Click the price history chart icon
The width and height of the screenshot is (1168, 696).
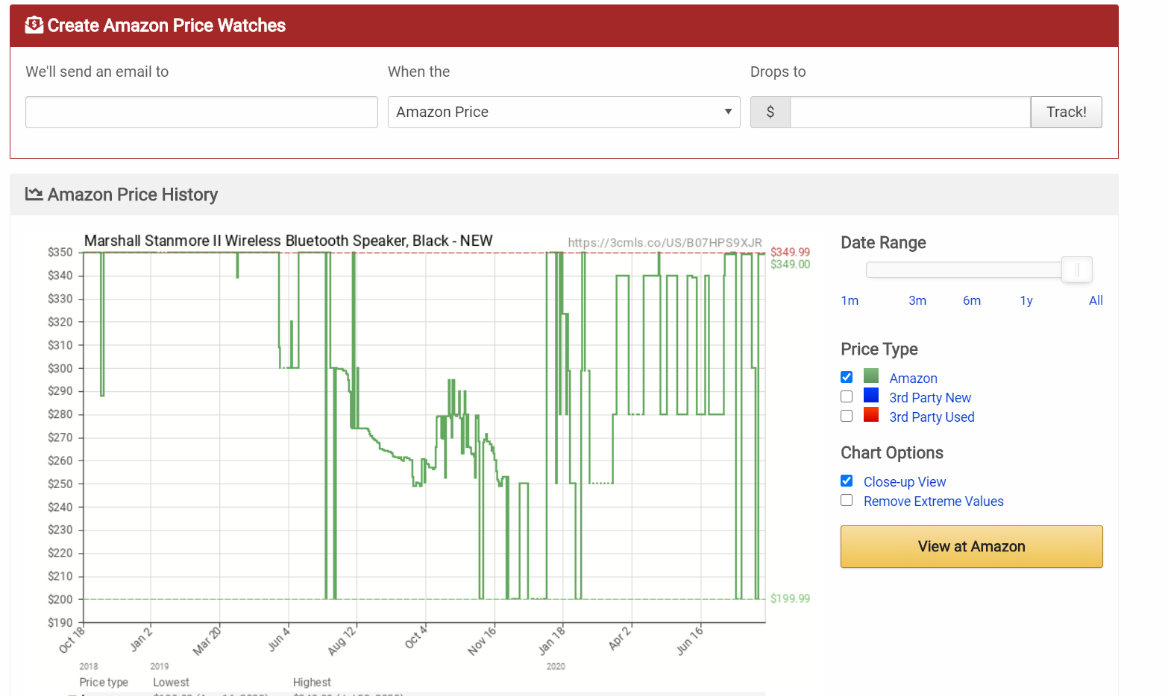click(34, 194)
